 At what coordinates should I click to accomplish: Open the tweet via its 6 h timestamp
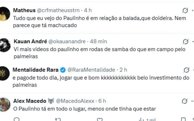[x=102, y=101]
